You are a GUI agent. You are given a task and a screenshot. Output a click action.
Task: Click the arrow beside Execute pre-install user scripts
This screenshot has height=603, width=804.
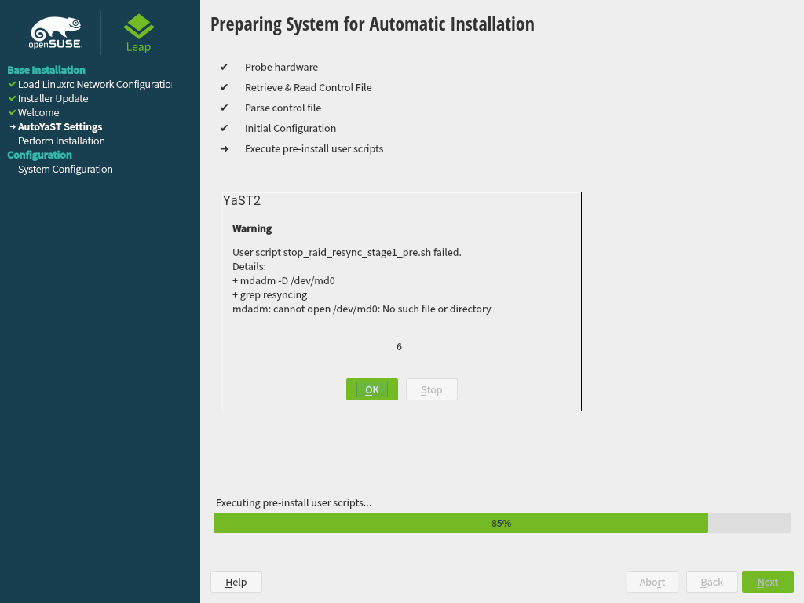pos(224,149)
